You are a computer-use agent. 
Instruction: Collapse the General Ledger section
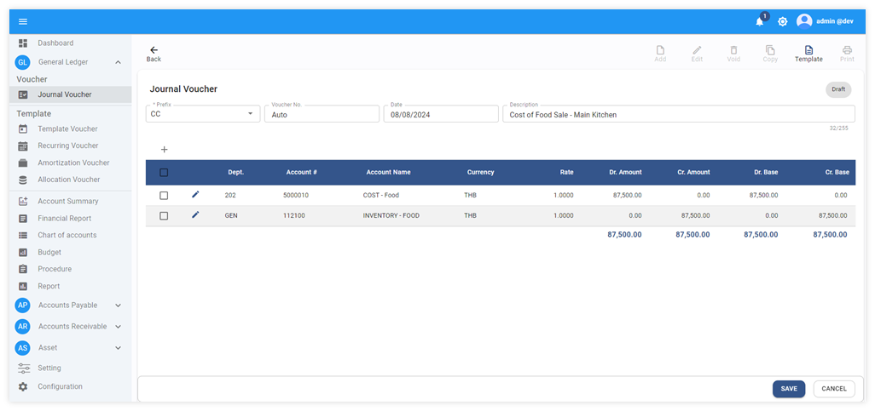pyautogui.click(x=118, y=62)
